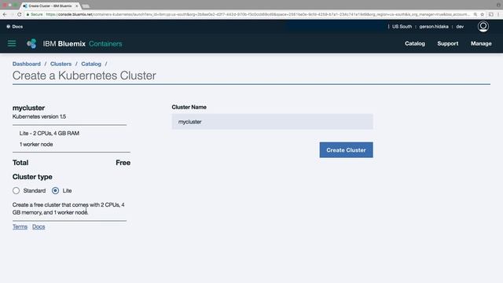The image size is (503, 283).
Task: Click the 'mycluster' summary heading
Action: click(28, 108)
